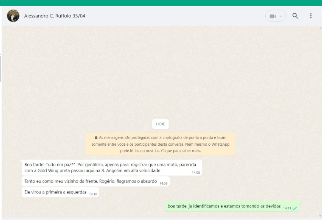Click the message mentioning neighbor Rogério
Viewport: 322px width, 220px height.
(90, 181)
